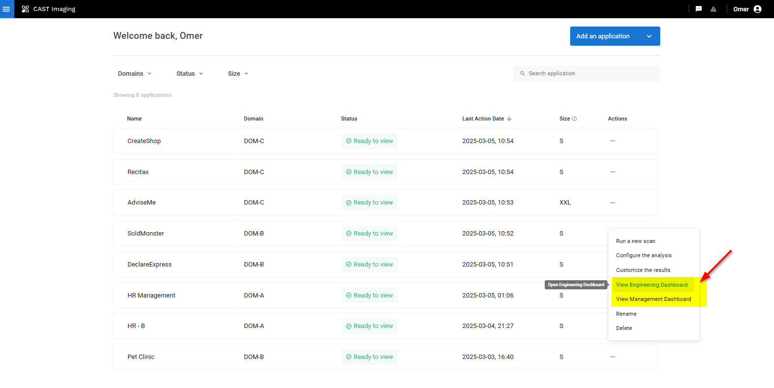Viewport: 774px width, 388px height.
Task: Expand the Status filter dropdown
Action: pyautogui.click(x=190, y=74)
